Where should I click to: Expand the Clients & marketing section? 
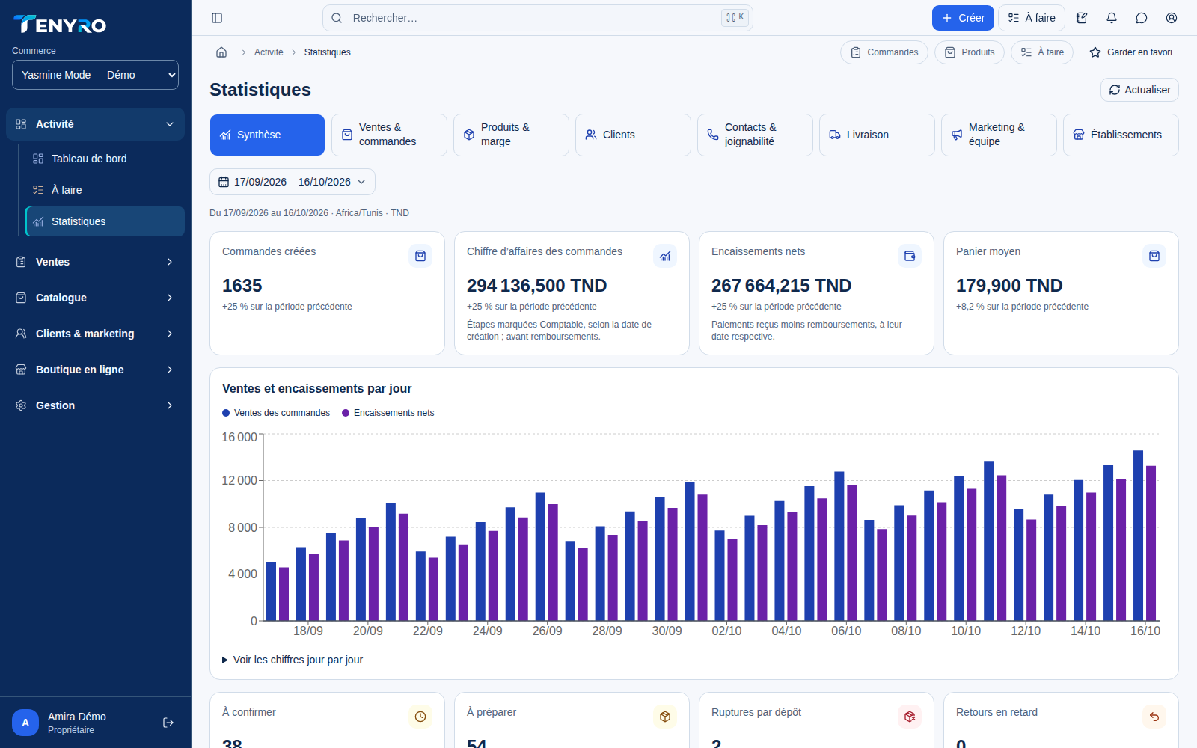(95, 334)
